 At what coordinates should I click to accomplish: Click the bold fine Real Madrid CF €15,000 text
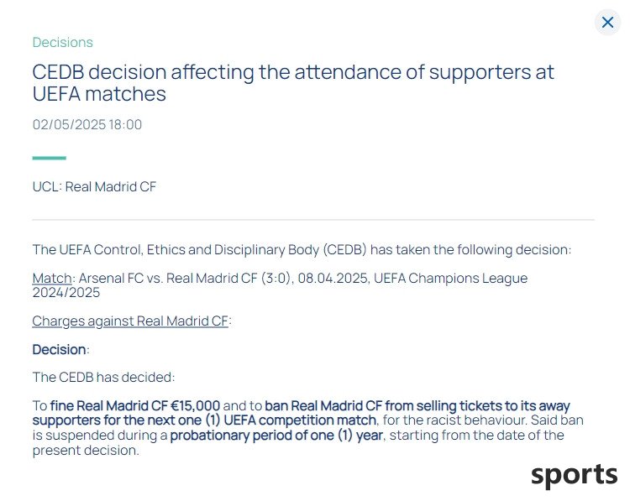(x=135, y=406)
